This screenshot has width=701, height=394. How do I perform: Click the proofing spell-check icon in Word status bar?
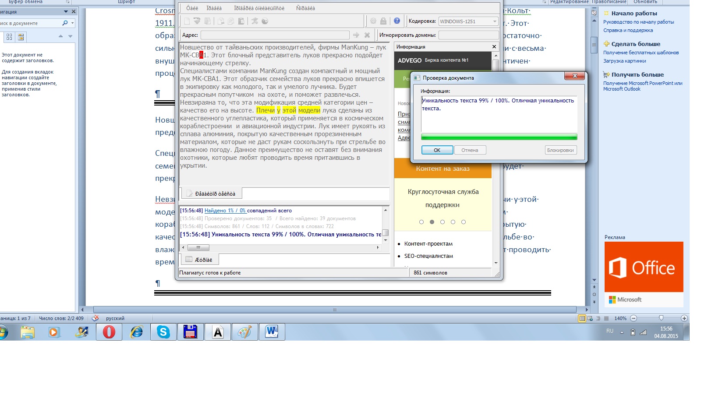coord(95,318)
